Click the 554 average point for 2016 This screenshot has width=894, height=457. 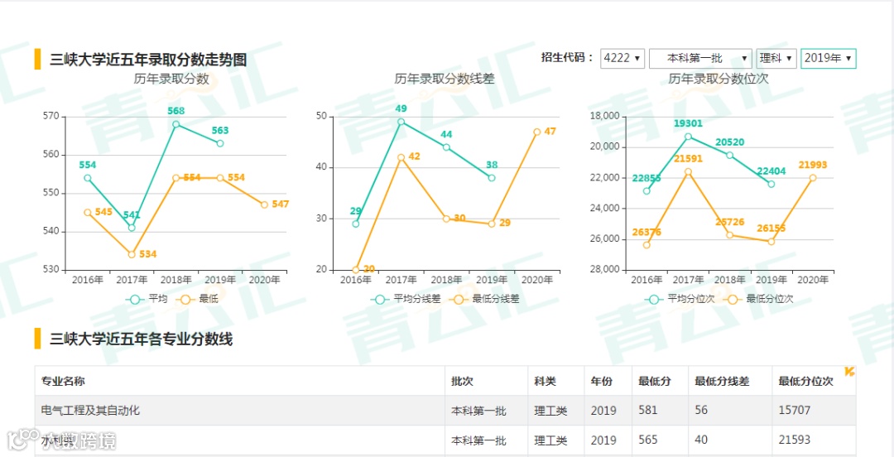pyautogui.click(x=88, y=178)
